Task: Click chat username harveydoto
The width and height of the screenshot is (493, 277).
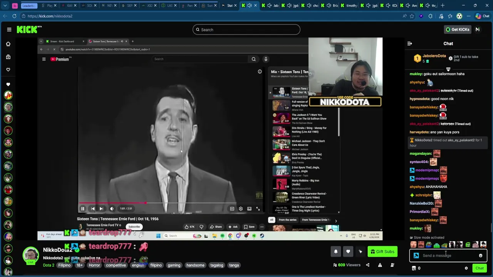Action: click(419, 132)
